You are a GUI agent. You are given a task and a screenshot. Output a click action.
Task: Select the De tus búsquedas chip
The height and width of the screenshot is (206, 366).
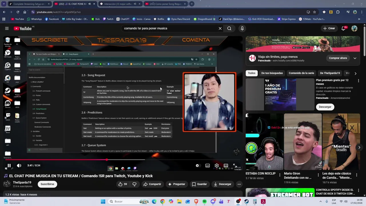272,73
